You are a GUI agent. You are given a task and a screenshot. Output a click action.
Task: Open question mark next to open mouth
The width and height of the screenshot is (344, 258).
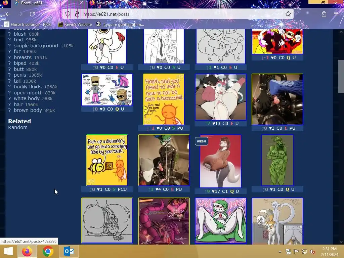(9, 93)
